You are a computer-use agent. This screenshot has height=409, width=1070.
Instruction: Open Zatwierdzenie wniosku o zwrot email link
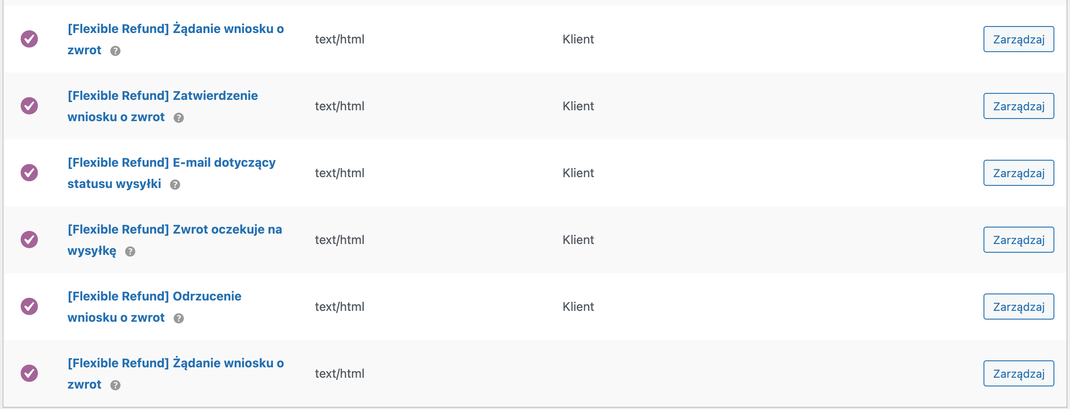[x=163, y=106]
